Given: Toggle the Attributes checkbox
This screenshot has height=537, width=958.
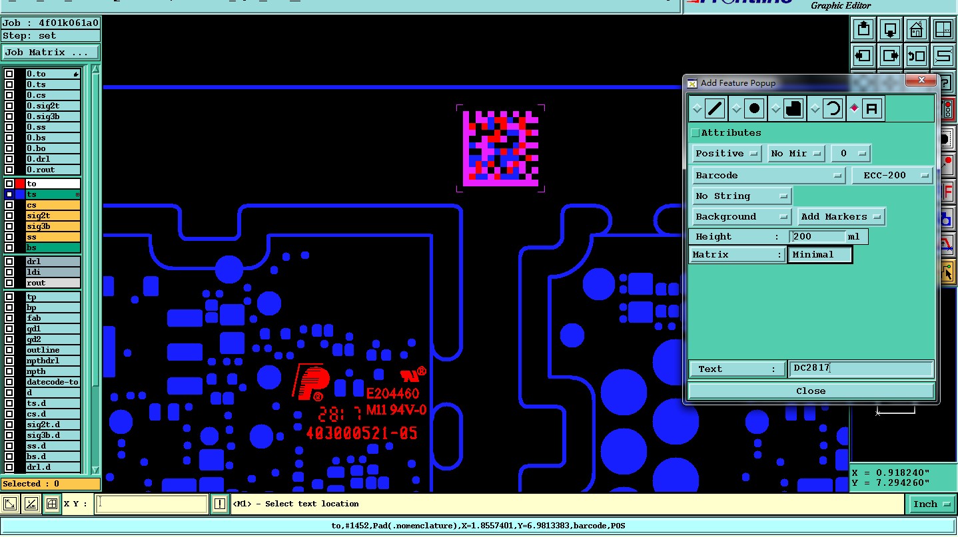Looking at the screenshot, I should (x=696, y=133).
